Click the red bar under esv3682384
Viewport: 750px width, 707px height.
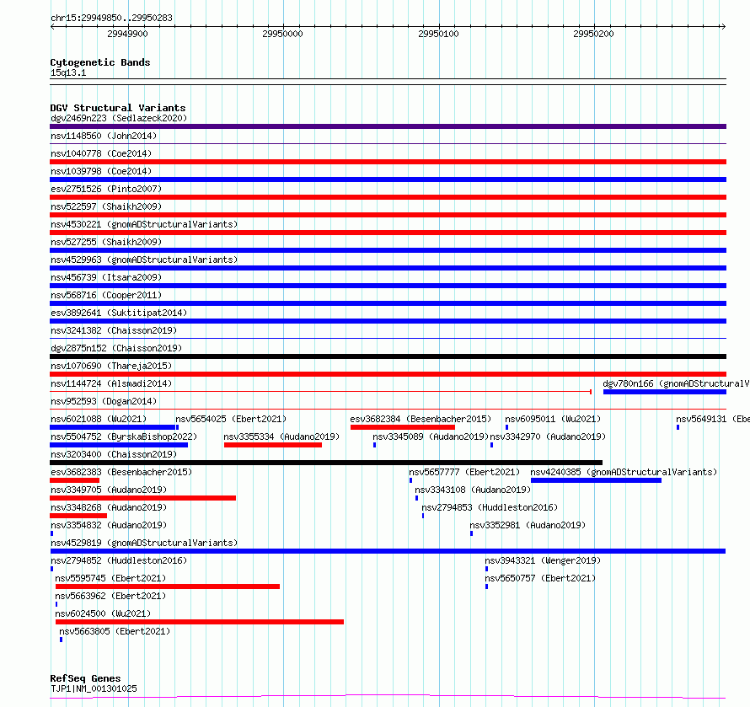coord(403,427)
